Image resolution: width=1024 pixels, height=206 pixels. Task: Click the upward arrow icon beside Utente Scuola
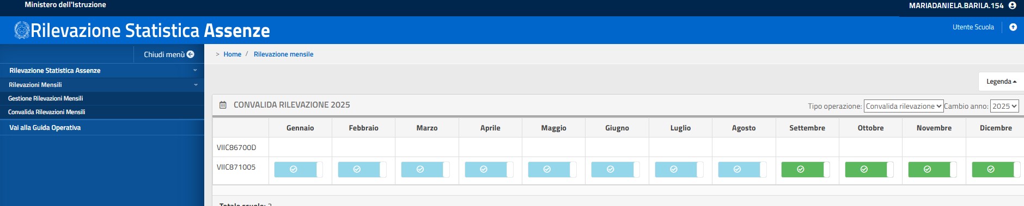tap(1013, 27)
